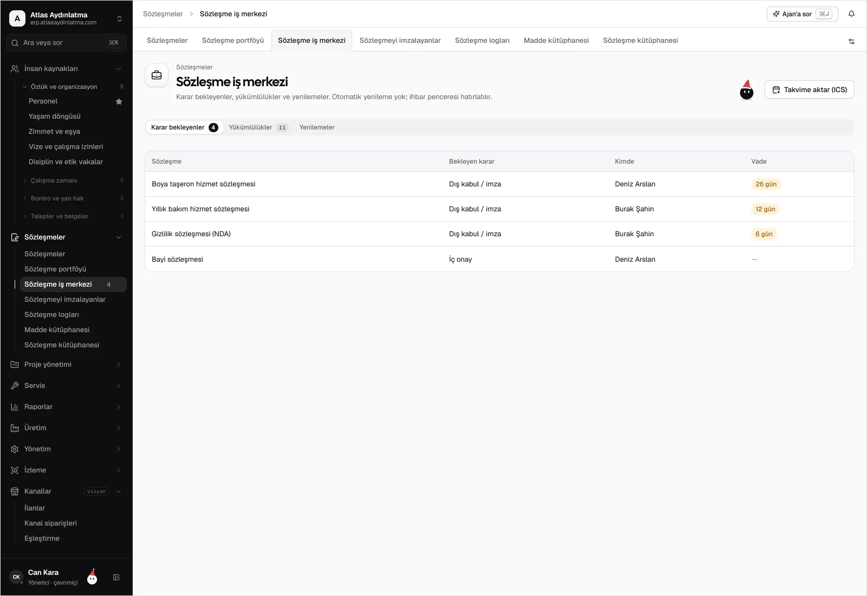Select the Yenilemeler segment
The image size is (867, 596).
tap(317, 127)
